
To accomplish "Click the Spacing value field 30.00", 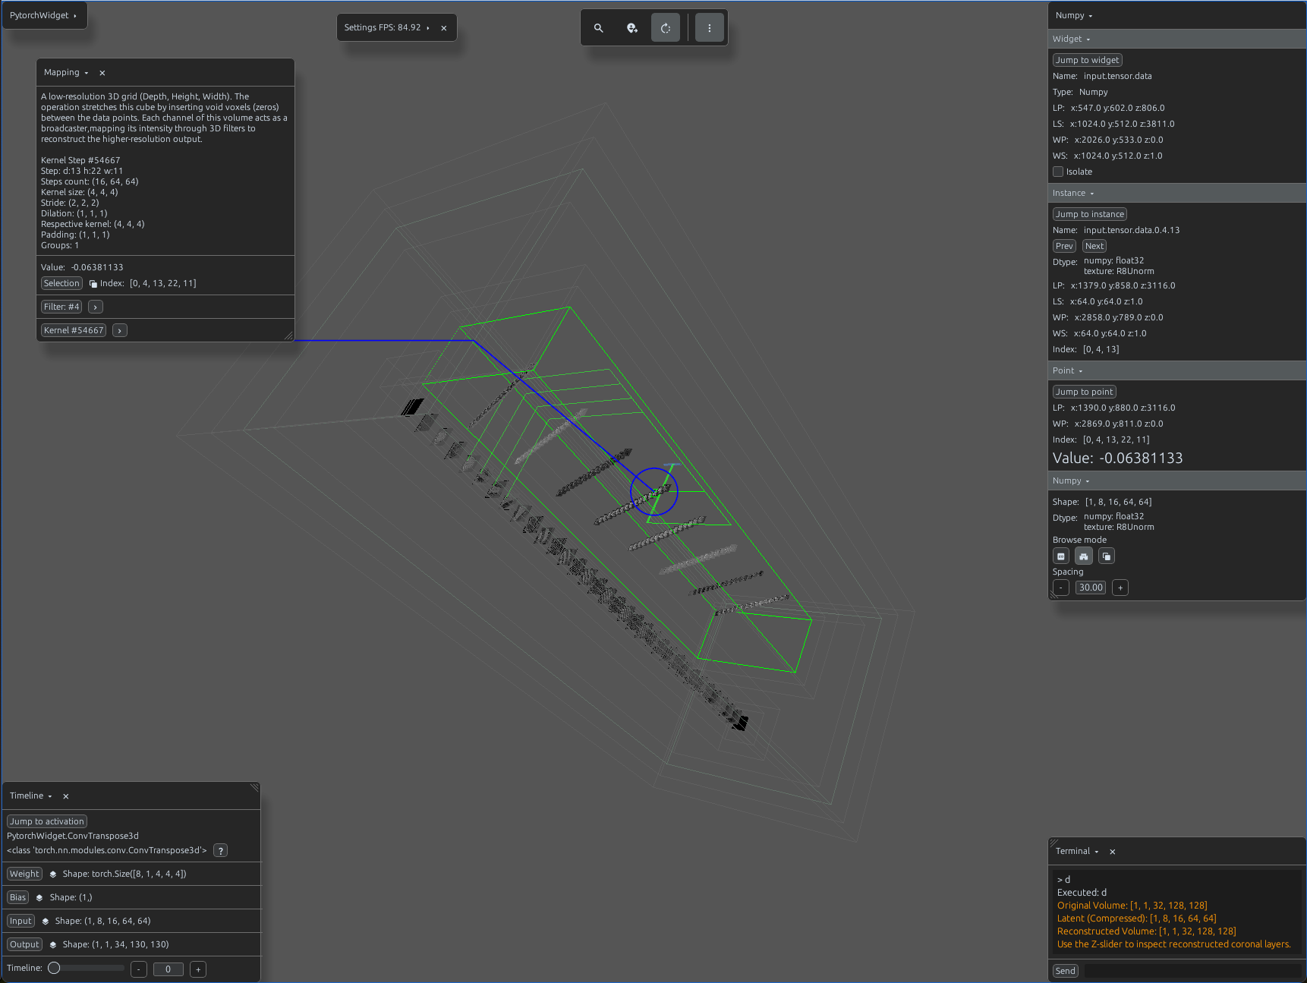I will click(x=1091, y=588).
